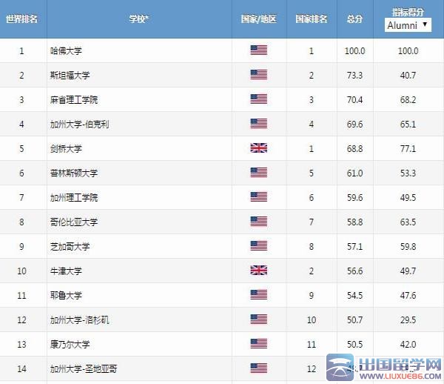This screenshot has height=384, width=444.
Task: Click the 总分 column header
Action: (354, 18)
